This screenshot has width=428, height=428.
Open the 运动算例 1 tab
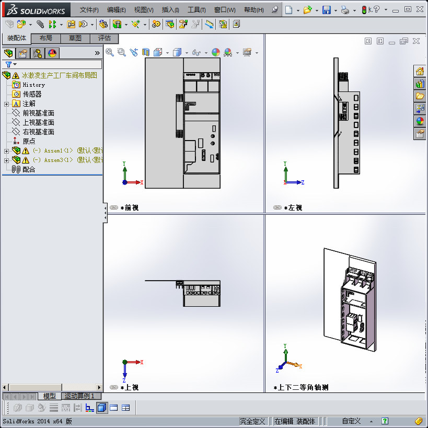point(82,396)
